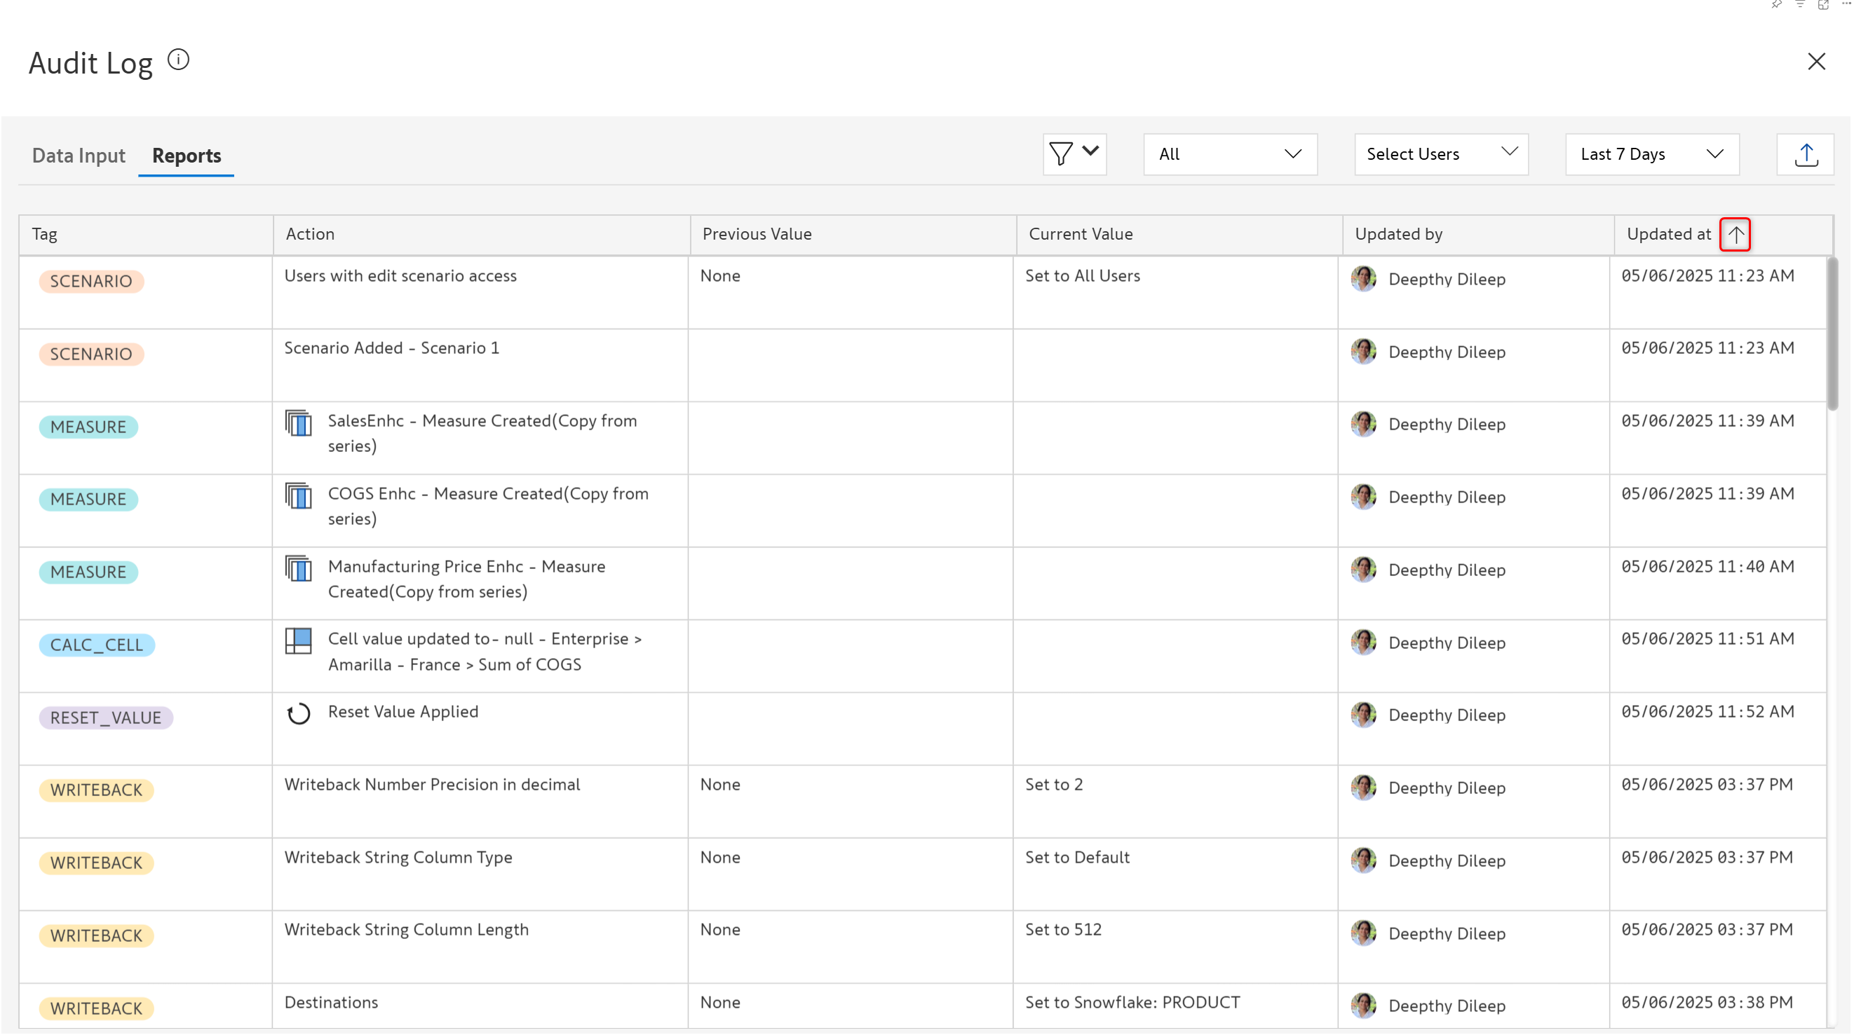Image resolution: width=1854 pixels, height=1035 pixels.
Task: Expand the Select Users dropdown
Action: point(1441,155)
